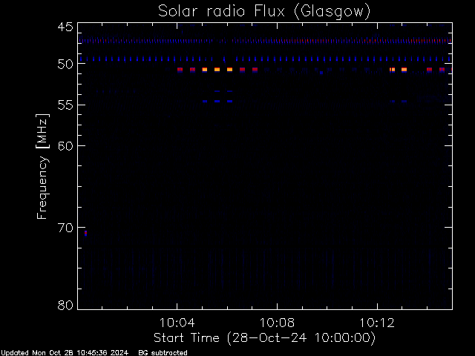Select the 60 MHz tick label
475x356 pixels.
(65, 146)
